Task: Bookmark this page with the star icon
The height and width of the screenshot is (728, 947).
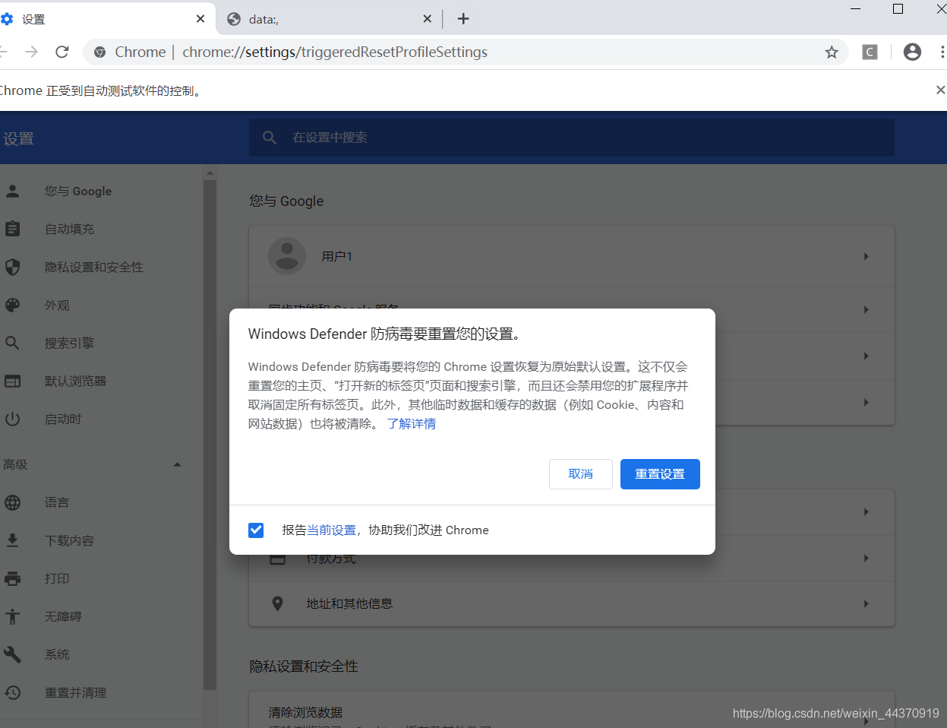Action: click(832, 52)
